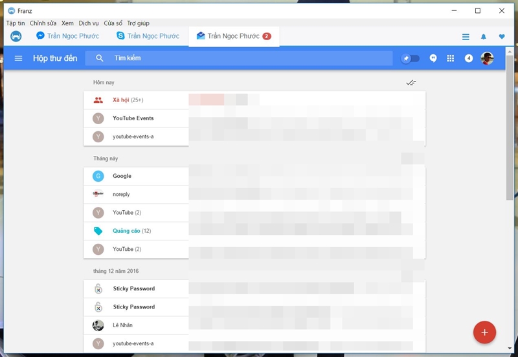Click the scrollbar down arrow
Screen dimensions: 518x357
pyautogui.click(x=509, y=349)
